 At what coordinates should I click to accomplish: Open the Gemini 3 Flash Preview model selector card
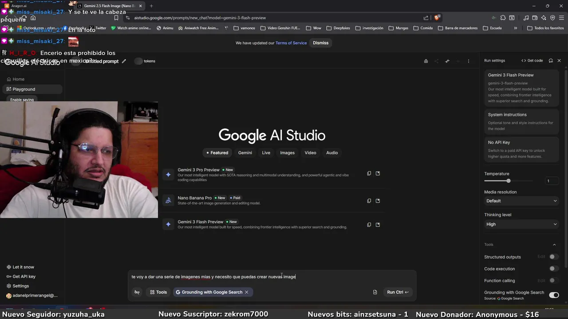[521, 88]
